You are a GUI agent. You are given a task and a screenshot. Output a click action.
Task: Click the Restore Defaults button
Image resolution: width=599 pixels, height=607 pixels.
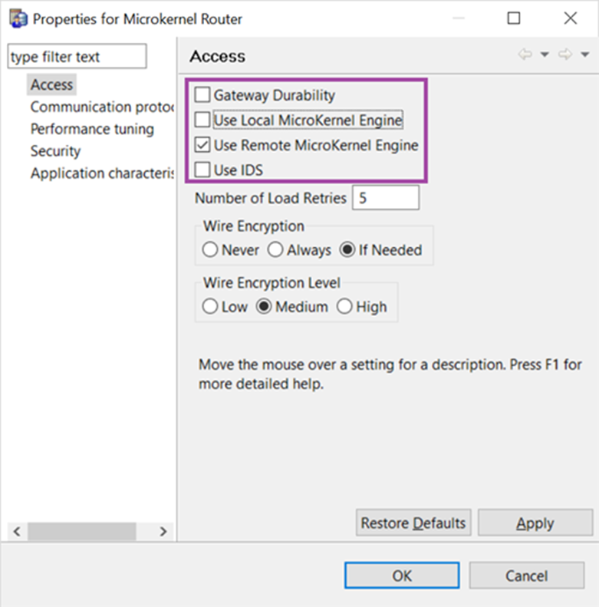413,523
